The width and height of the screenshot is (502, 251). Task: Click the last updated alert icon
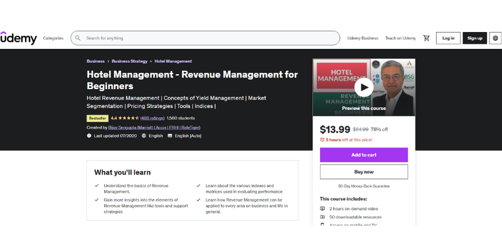[x=89, y=136]
